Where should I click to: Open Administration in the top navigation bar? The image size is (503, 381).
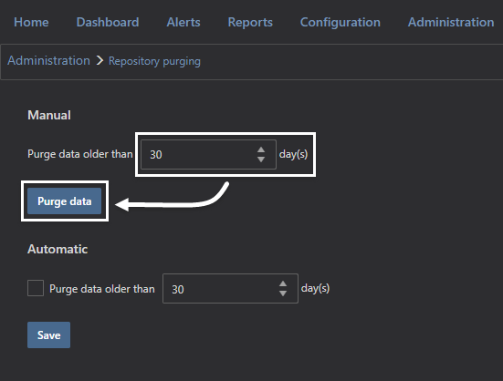pyautogui.click(x=451, y=22)
